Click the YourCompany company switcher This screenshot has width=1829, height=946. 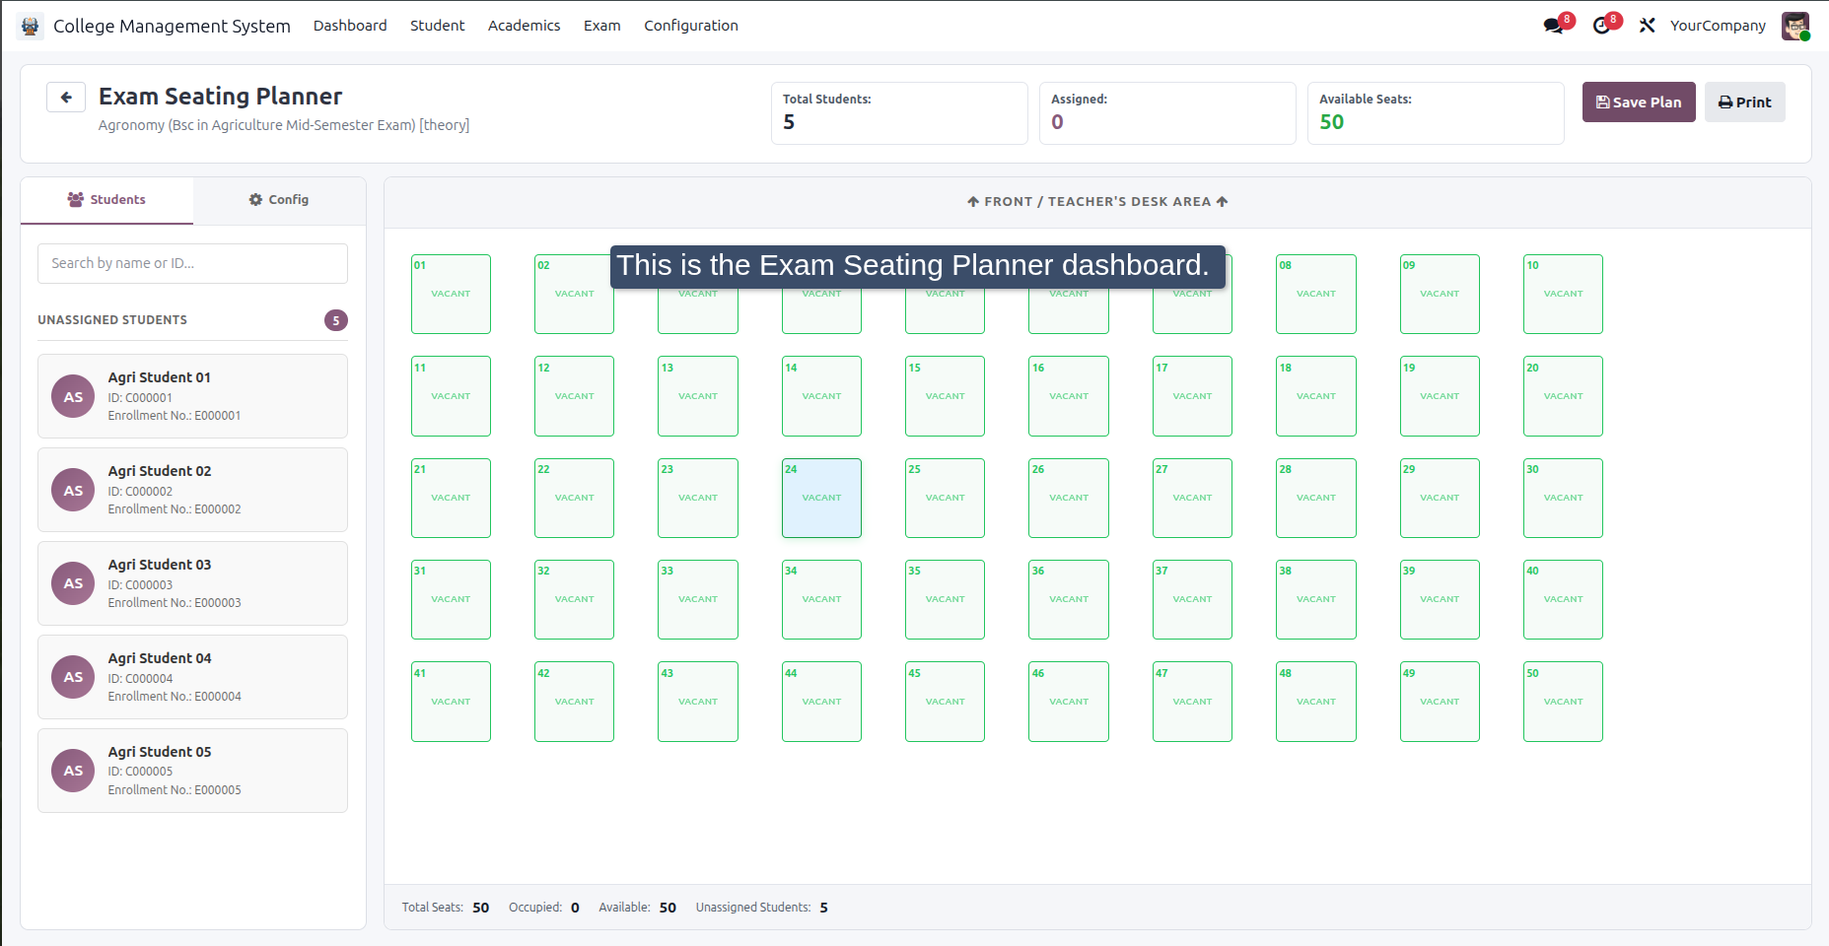[1718, 26]
